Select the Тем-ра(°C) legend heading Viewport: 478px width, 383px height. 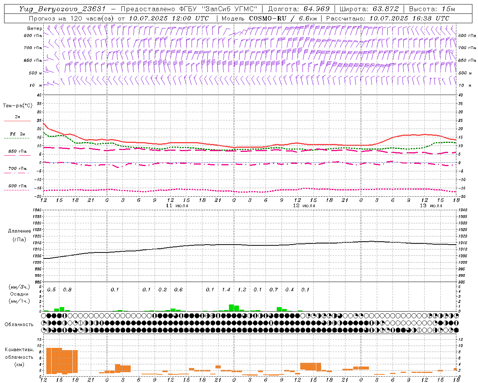click(18, 106)
